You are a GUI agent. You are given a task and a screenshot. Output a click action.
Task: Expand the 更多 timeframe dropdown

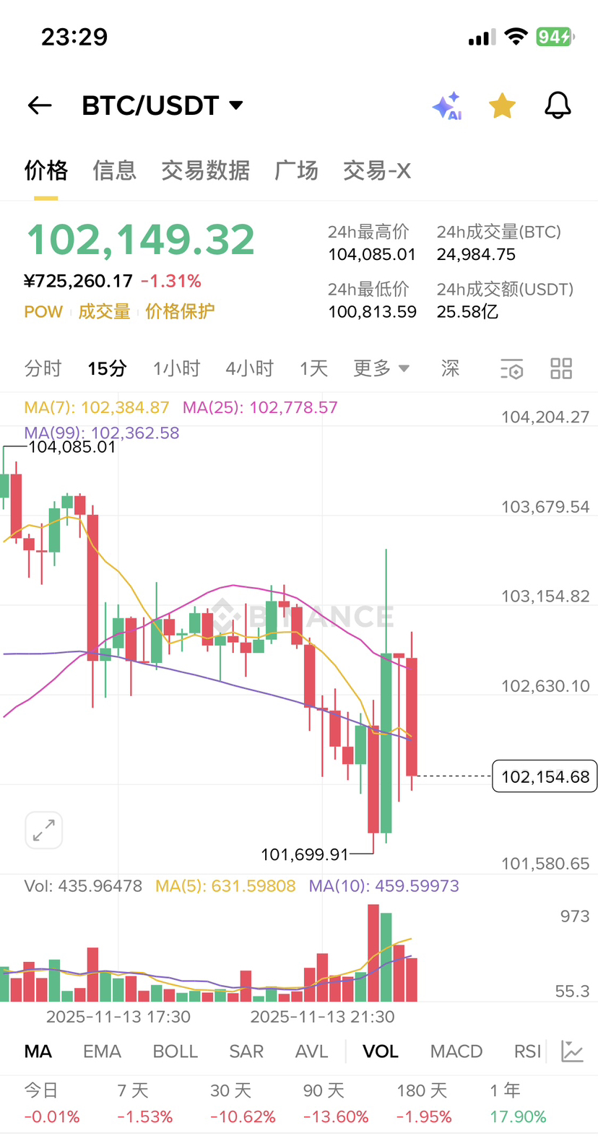[381, 368]
